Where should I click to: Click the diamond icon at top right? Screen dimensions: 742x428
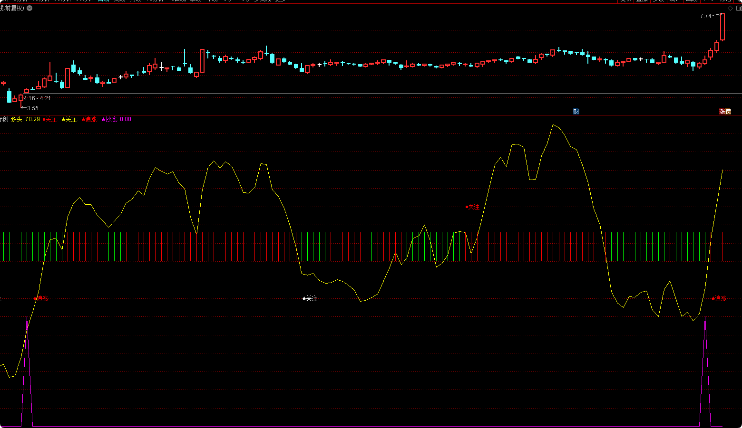pos(730,8)
